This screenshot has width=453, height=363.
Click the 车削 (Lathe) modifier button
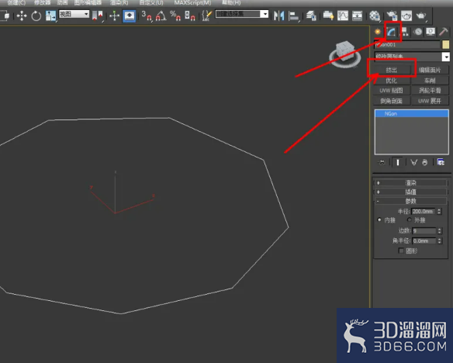(x=430, y=81)
